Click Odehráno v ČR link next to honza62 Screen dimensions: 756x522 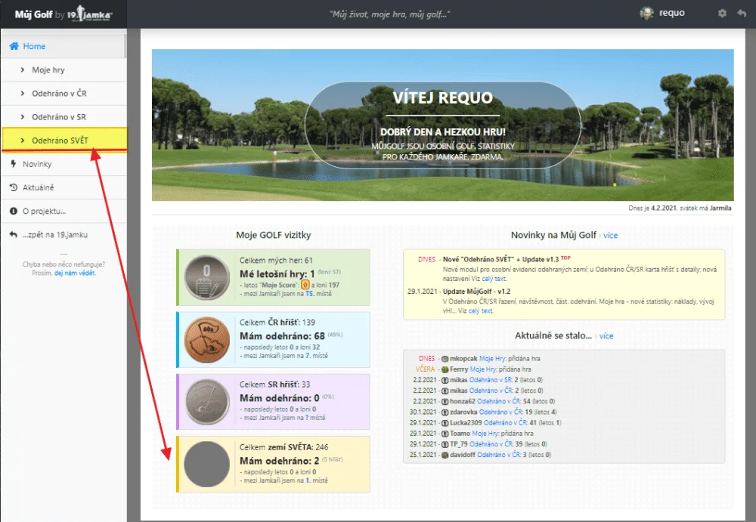pyautogui.click(x=498, y=401)
